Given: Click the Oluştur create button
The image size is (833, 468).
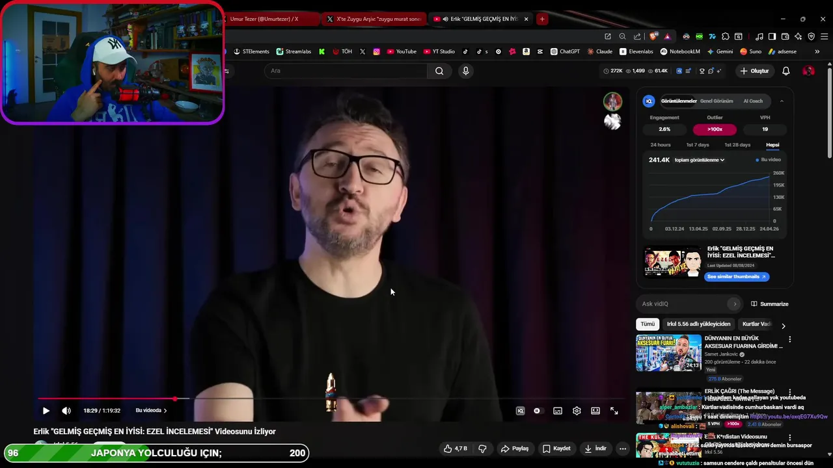Looking at the screenshot, I should 755,71.
